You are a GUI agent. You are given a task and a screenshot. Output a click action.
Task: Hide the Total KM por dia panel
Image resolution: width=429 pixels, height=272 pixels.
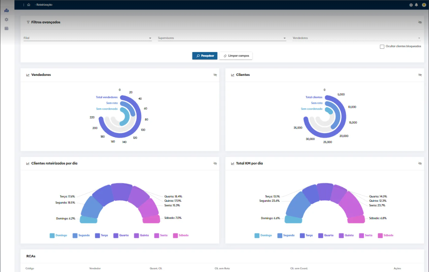pos(420,164)
